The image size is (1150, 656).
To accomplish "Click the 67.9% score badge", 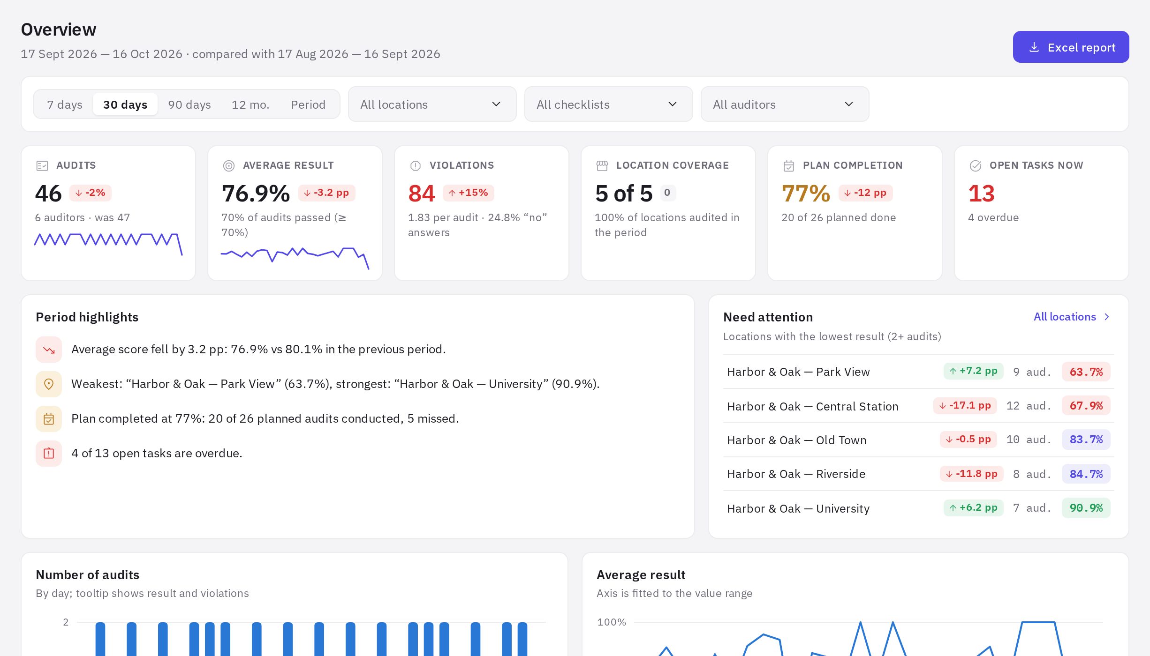I will (x=1086, y=405).
